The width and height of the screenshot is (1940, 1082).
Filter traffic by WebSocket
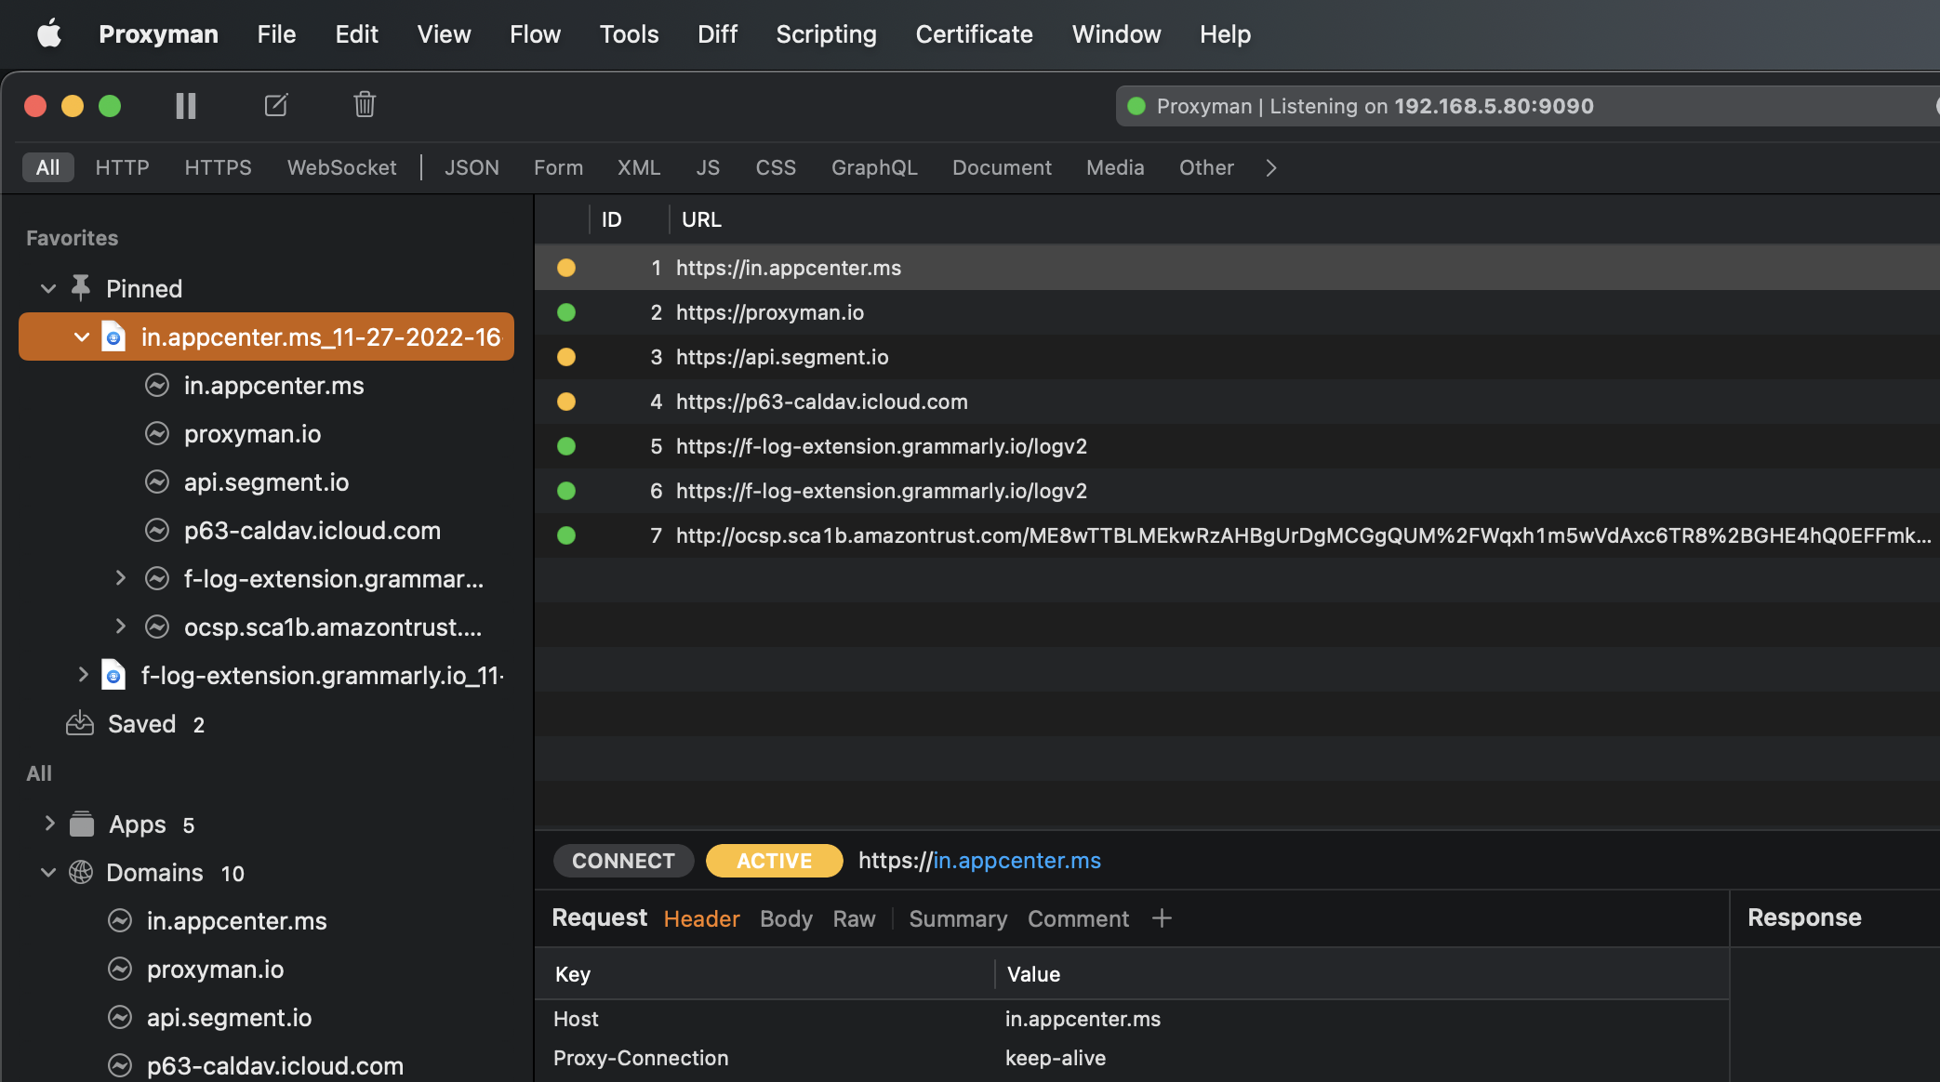pos(341,167)
